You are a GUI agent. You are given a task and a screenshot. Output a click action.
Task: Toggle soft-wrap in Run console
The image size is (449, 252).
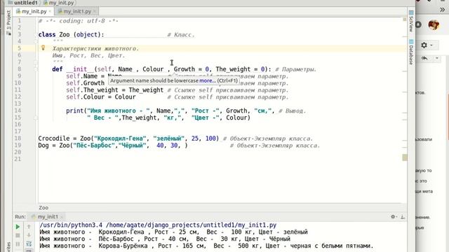(x=29, y=244)
